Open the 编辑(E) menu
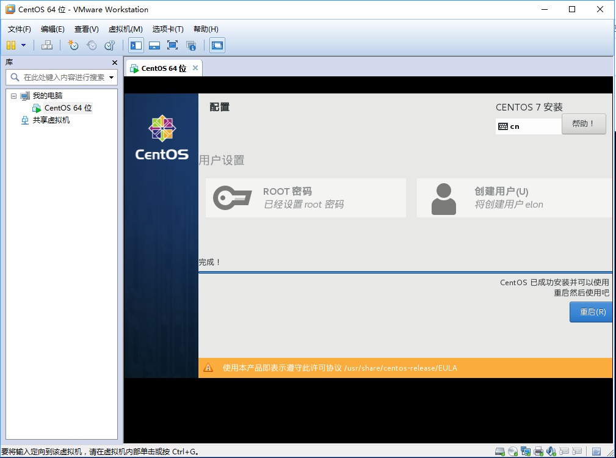 pos(53,29)
